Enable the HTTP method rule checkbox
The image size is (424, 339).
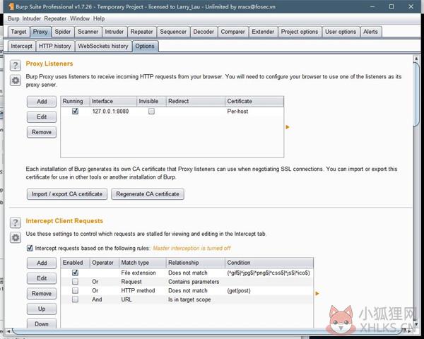pos(75,290)
